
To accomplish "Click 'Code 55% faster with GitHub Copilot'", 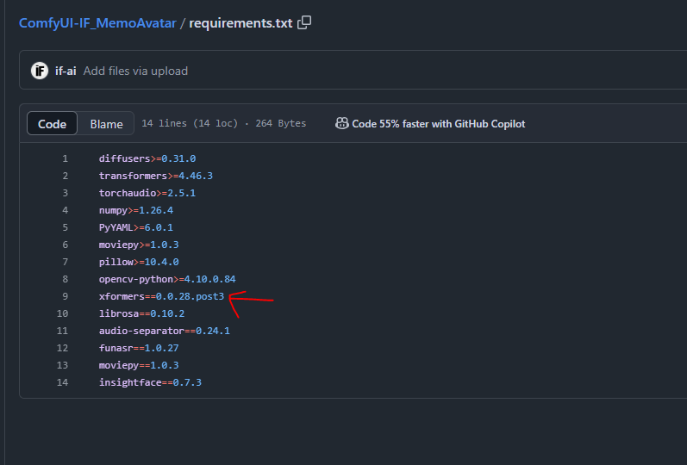I will (438, 124).
